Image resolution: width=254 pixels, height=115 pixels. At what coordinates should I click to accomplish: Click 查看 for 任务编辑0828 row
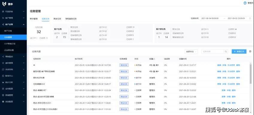219,84
